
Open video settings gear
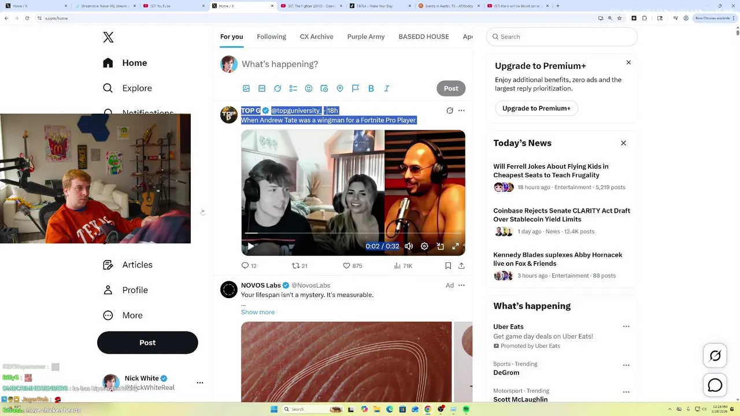click(x=424, y=246)
